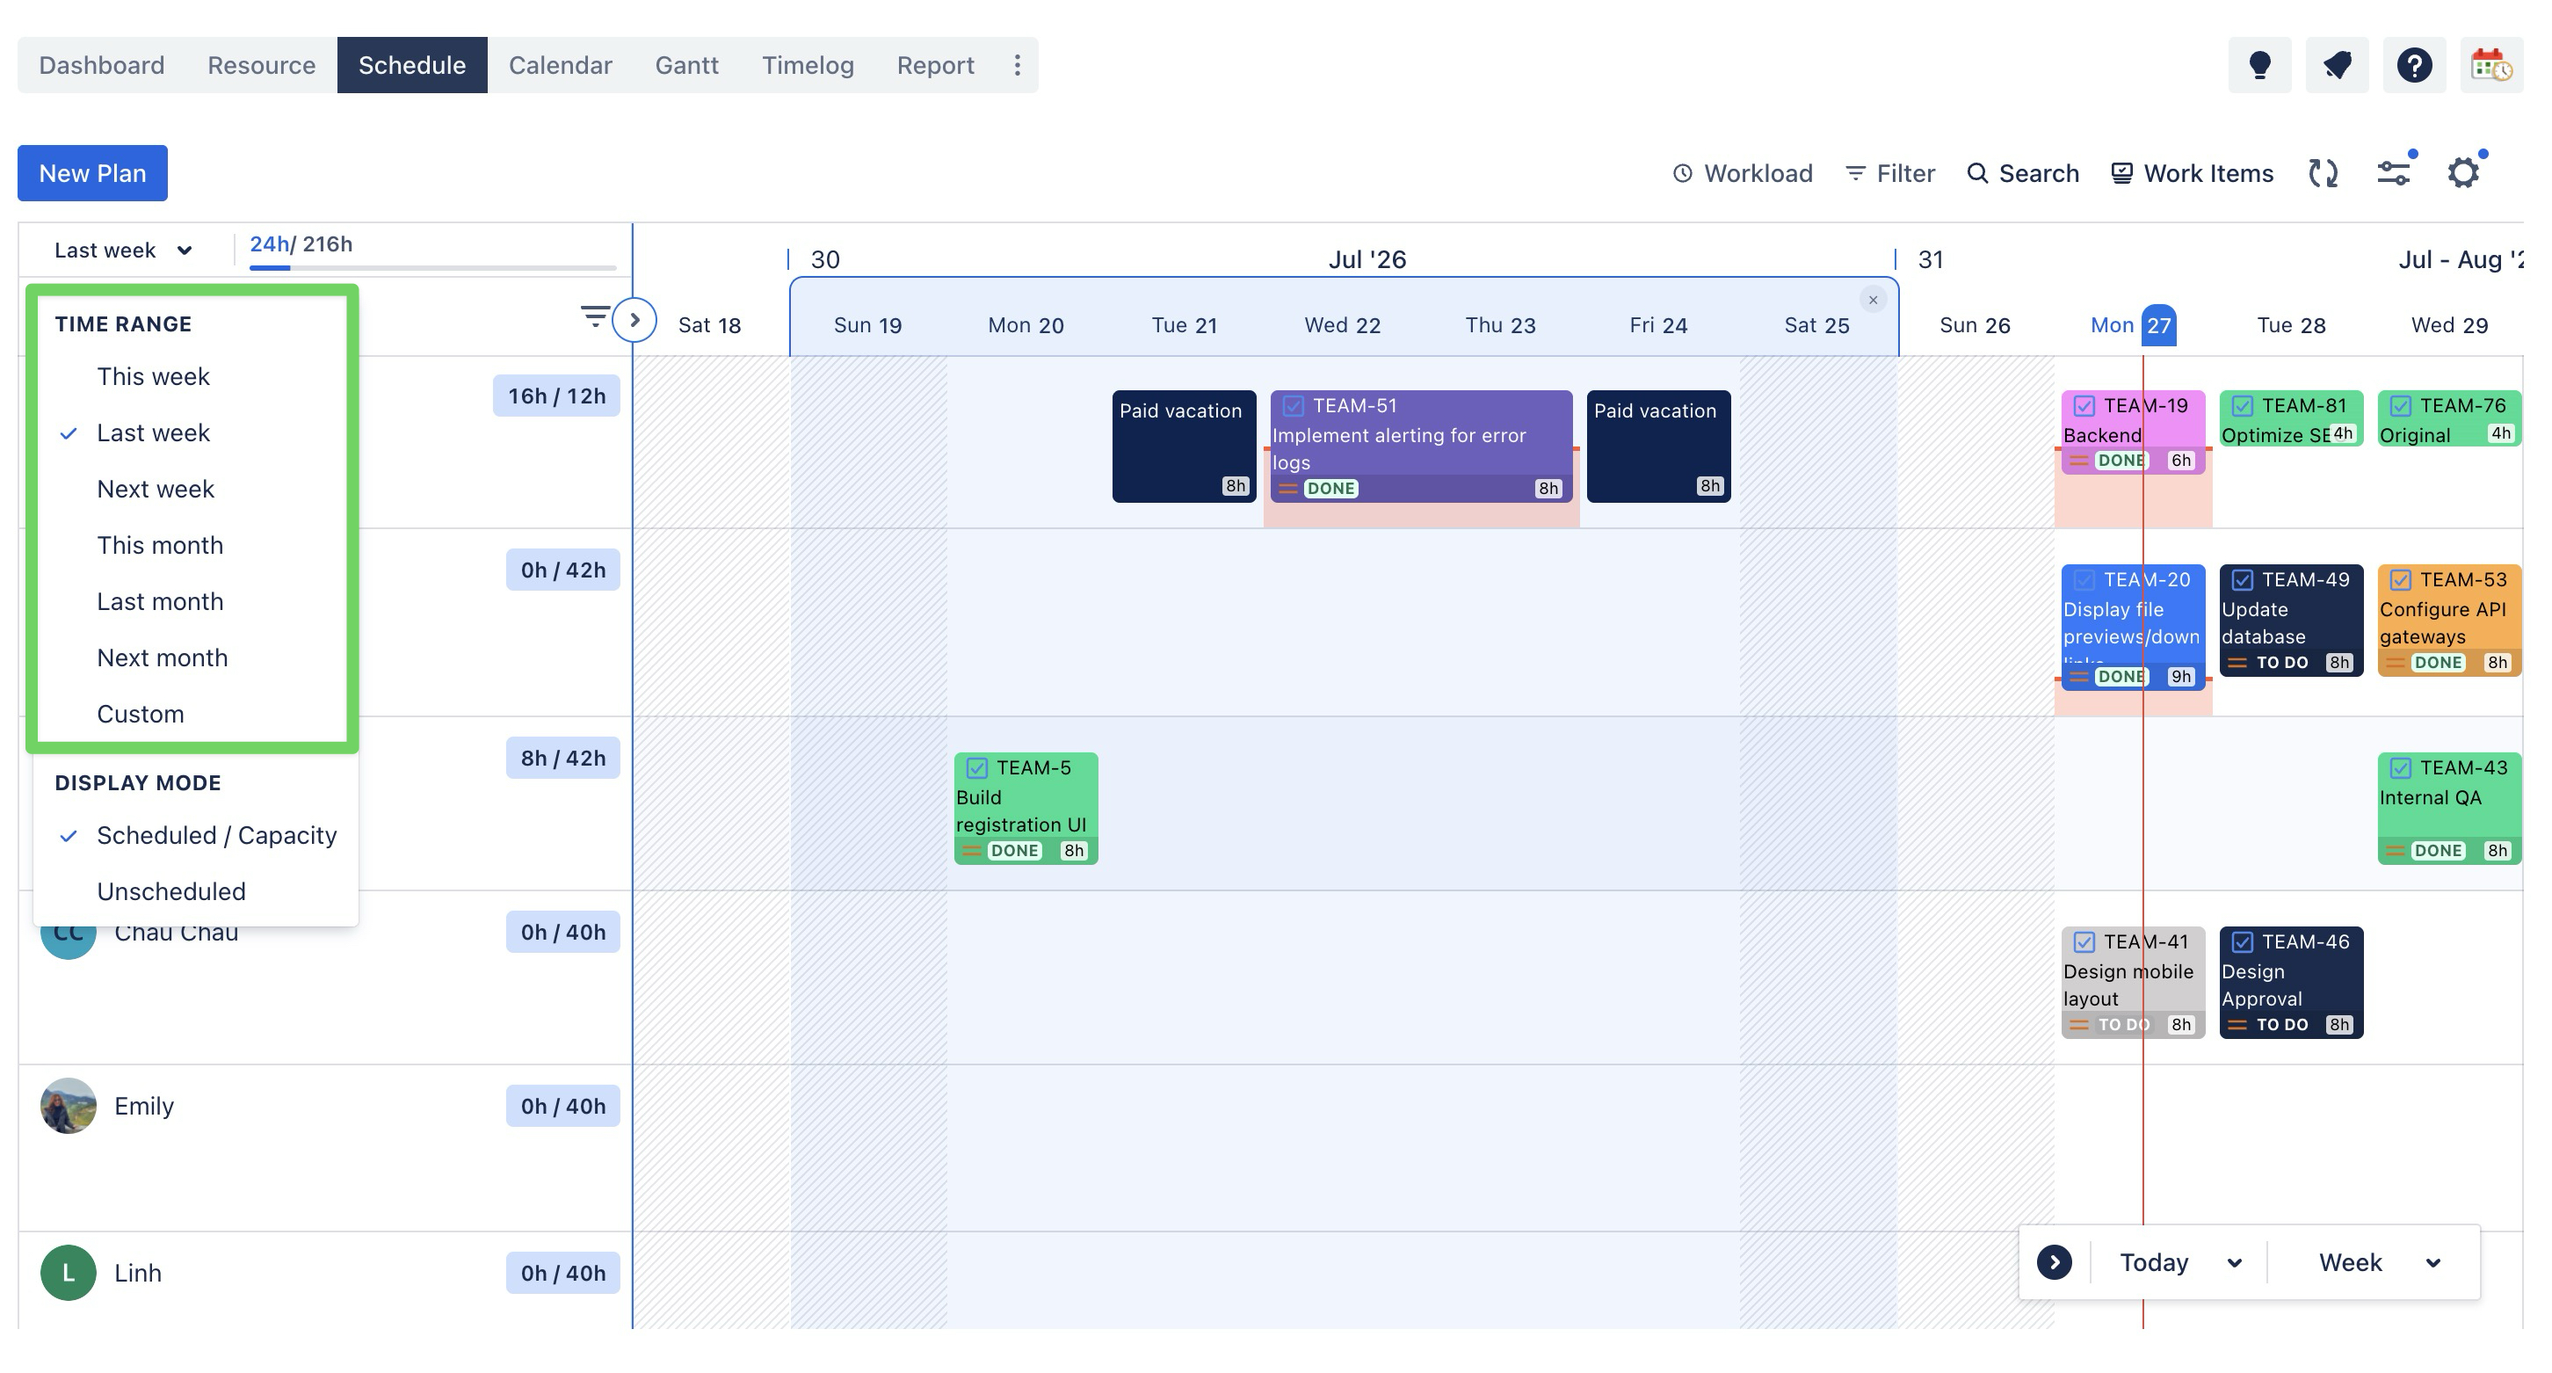This screenshot has height=1373, width=2552.
Task: Open the more tabs three-dot menu
Action: pyautogui.click(x=1018, y=65)
